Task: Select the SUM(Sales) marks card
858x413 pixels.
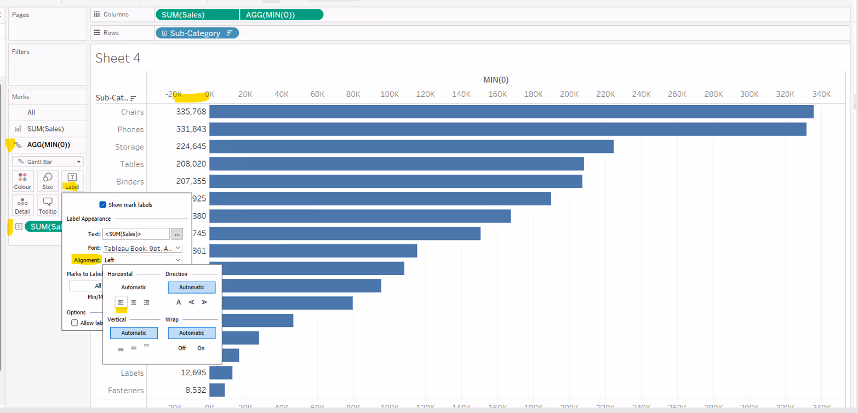Action: [48, 129]
